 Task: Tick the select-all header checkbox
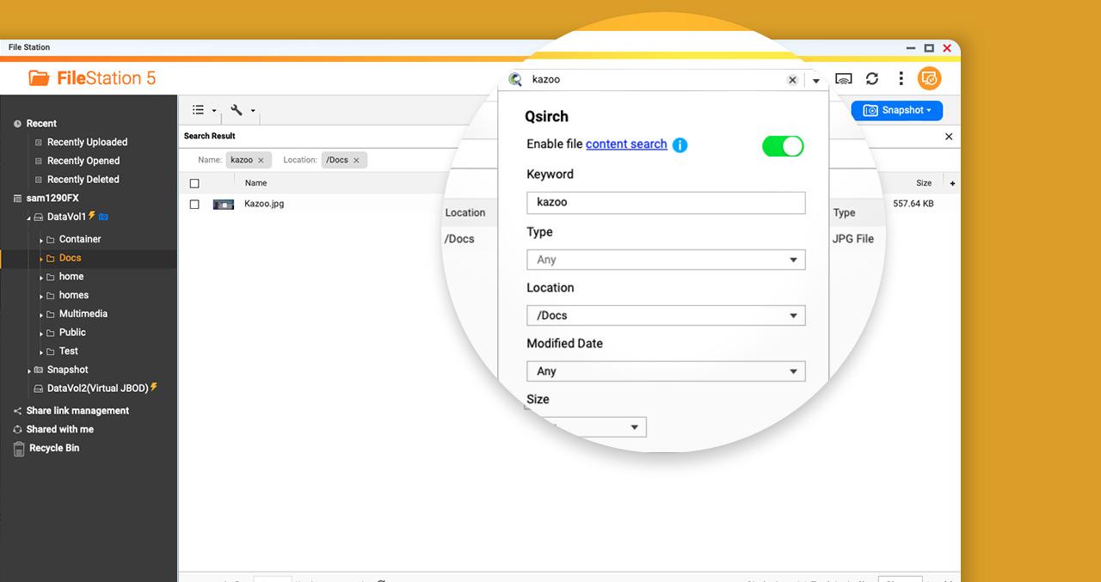tap(194, 183)
